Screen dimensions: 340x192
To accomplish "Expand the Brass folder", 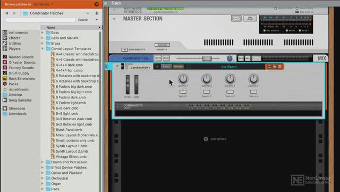I will (42, 44).
